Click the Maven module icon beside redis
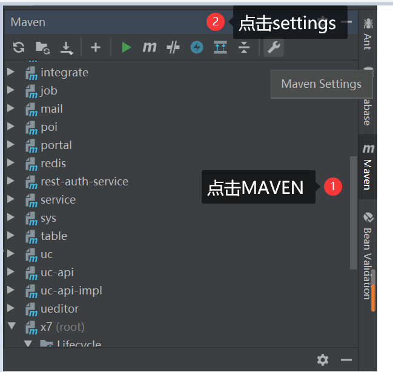This screenshot has width=393, height=372. (x=31, y=164)
